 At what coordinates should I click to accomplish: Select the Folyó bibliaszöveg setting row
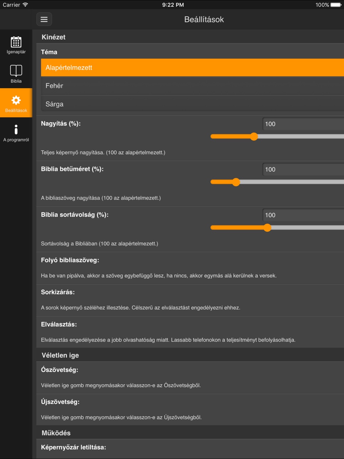190,268
